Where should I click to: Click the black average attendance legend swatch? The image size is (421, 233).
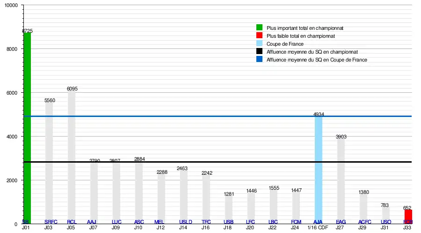[259, 52]
